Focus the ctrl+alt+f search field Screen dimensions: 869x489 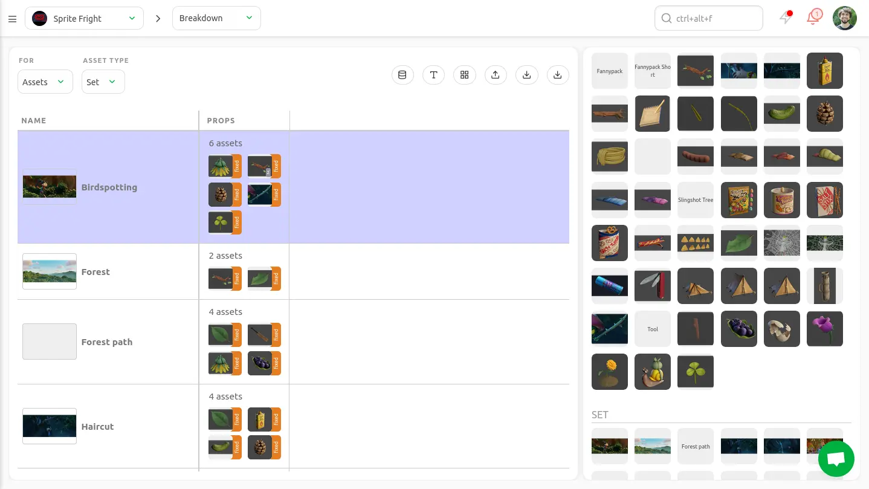[x=708, y=18]
